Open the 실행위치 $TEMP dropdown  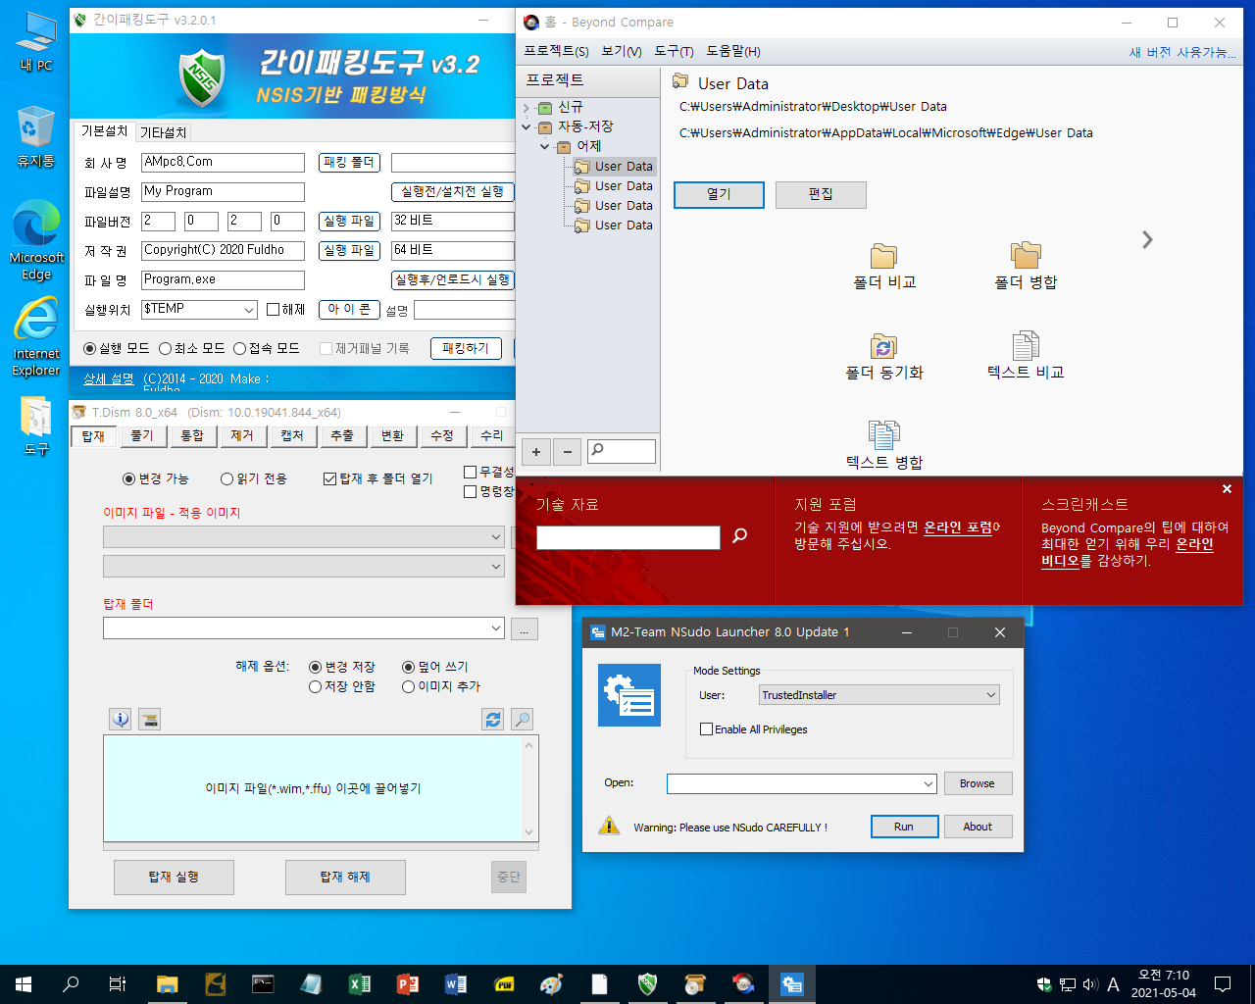[x=249, y=310]
